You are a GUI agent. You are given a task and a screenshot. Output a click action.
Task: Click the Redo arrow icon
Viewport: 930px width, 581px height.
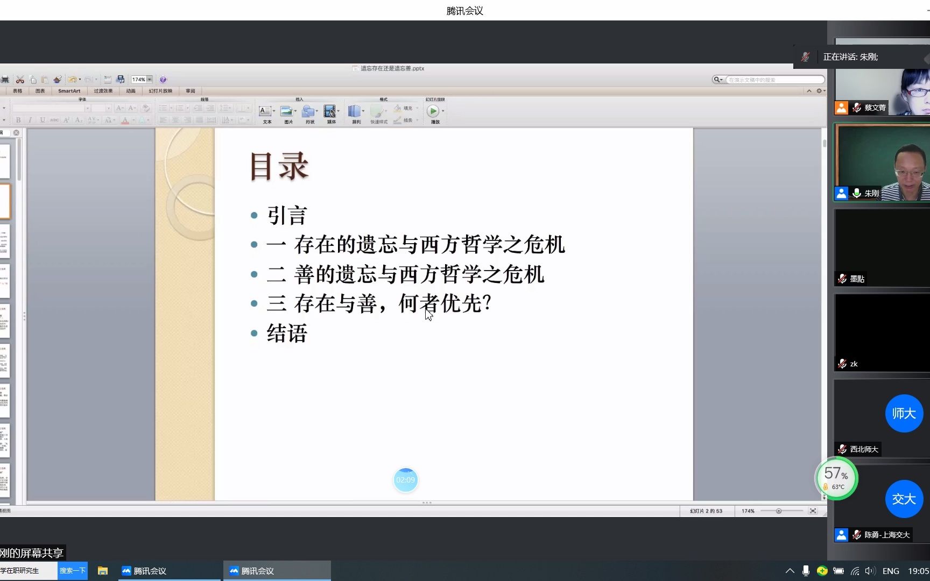(89, 80)
